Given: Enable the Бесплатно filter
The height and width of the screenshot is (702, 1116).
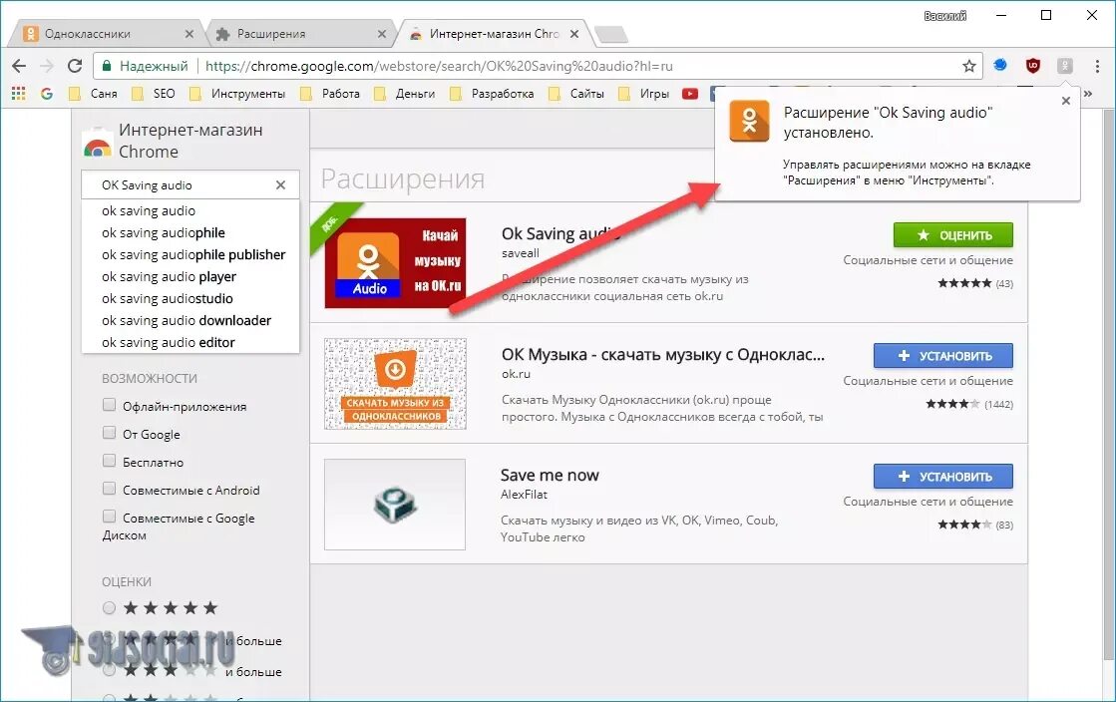Looking at the screenshot, I should click(109, 461).
